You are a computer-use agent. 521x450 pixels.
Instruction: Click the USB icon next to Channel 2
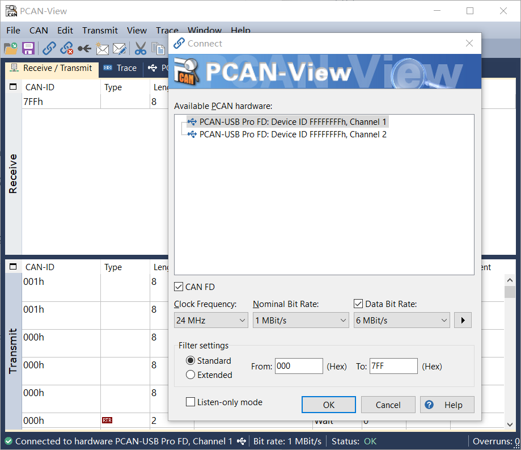pyautogui.click(x=192, y=134)
